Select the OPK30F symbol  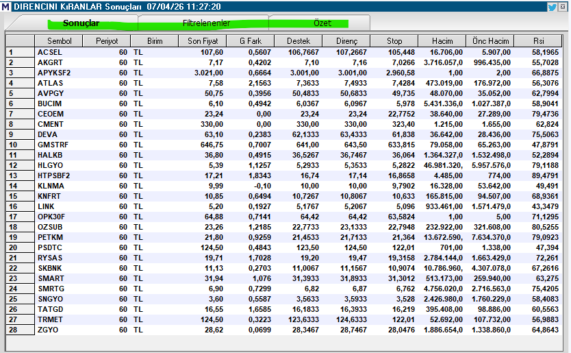point(51,217)
